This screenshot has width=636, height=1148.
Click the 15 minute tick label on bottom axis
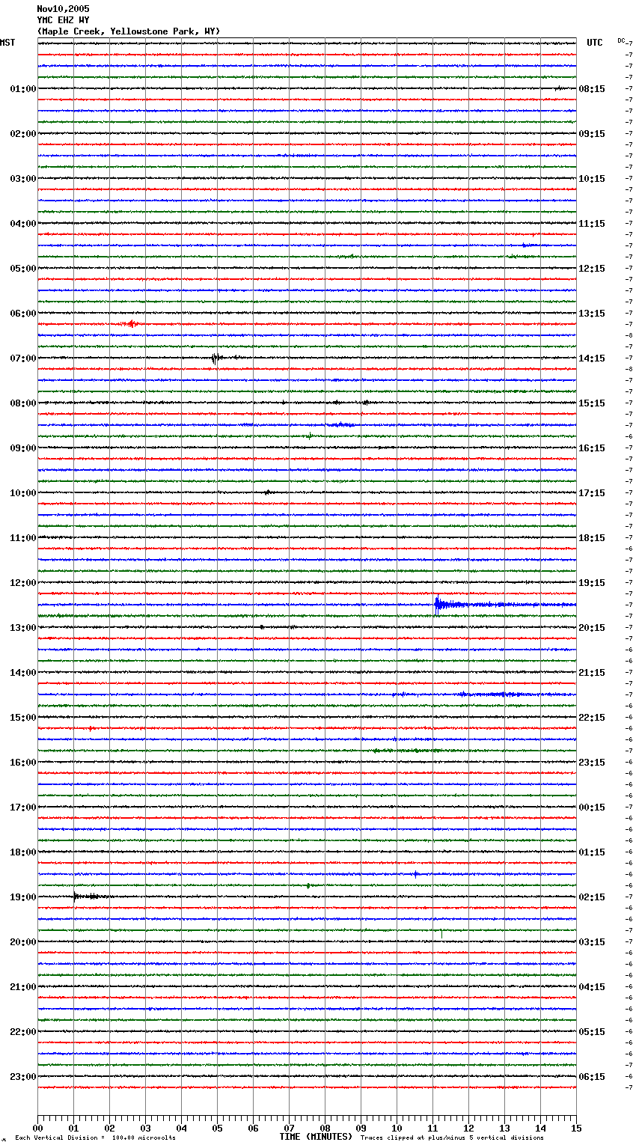(576, 1128)
